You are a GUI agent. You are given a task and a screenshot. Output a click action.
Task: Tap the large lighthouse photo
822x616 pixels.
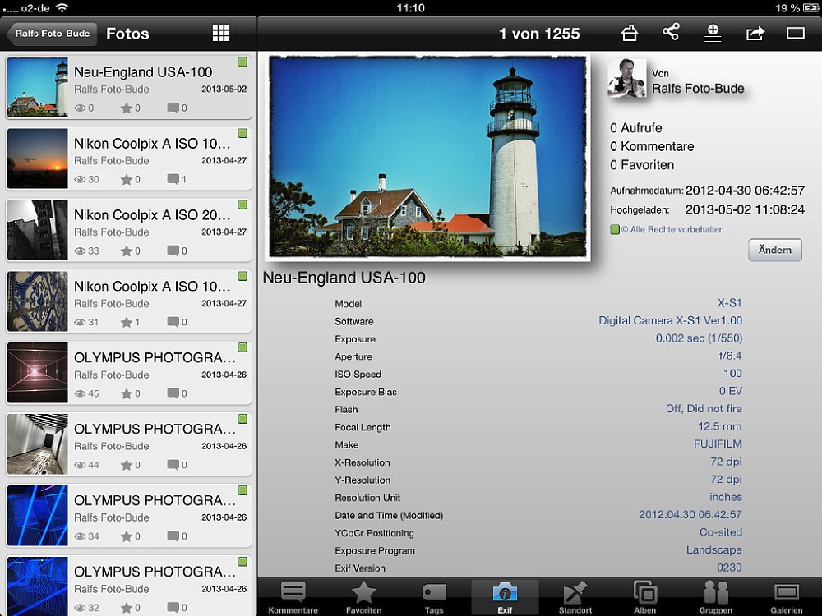tap(427, 158)
